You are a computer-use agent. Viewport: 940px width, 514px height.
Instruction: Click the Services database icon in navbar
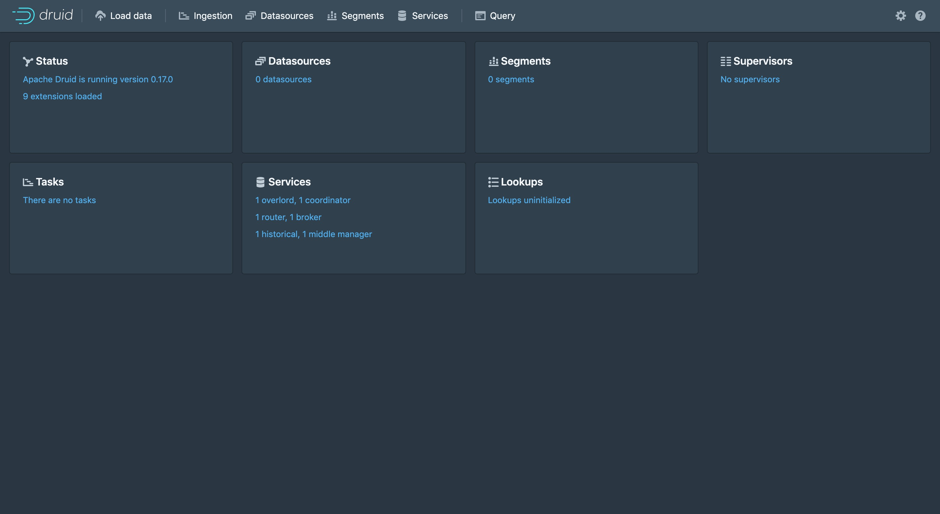coord(402,16)
